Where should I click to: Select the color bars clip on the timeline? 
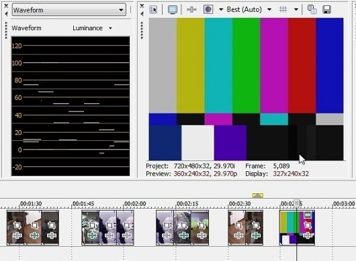tap(297, 227)
